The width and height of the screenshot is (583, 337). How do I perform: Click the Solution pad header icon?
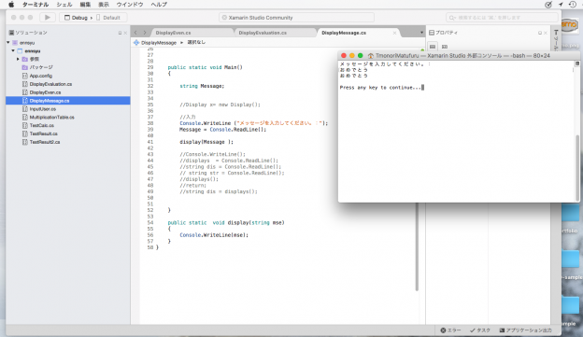click(11, 33)
